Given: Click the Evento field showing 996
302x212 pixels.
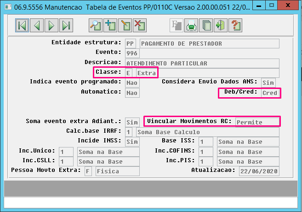Looking at the screenshot, I should pyautogui.click(x=132, y=53).
